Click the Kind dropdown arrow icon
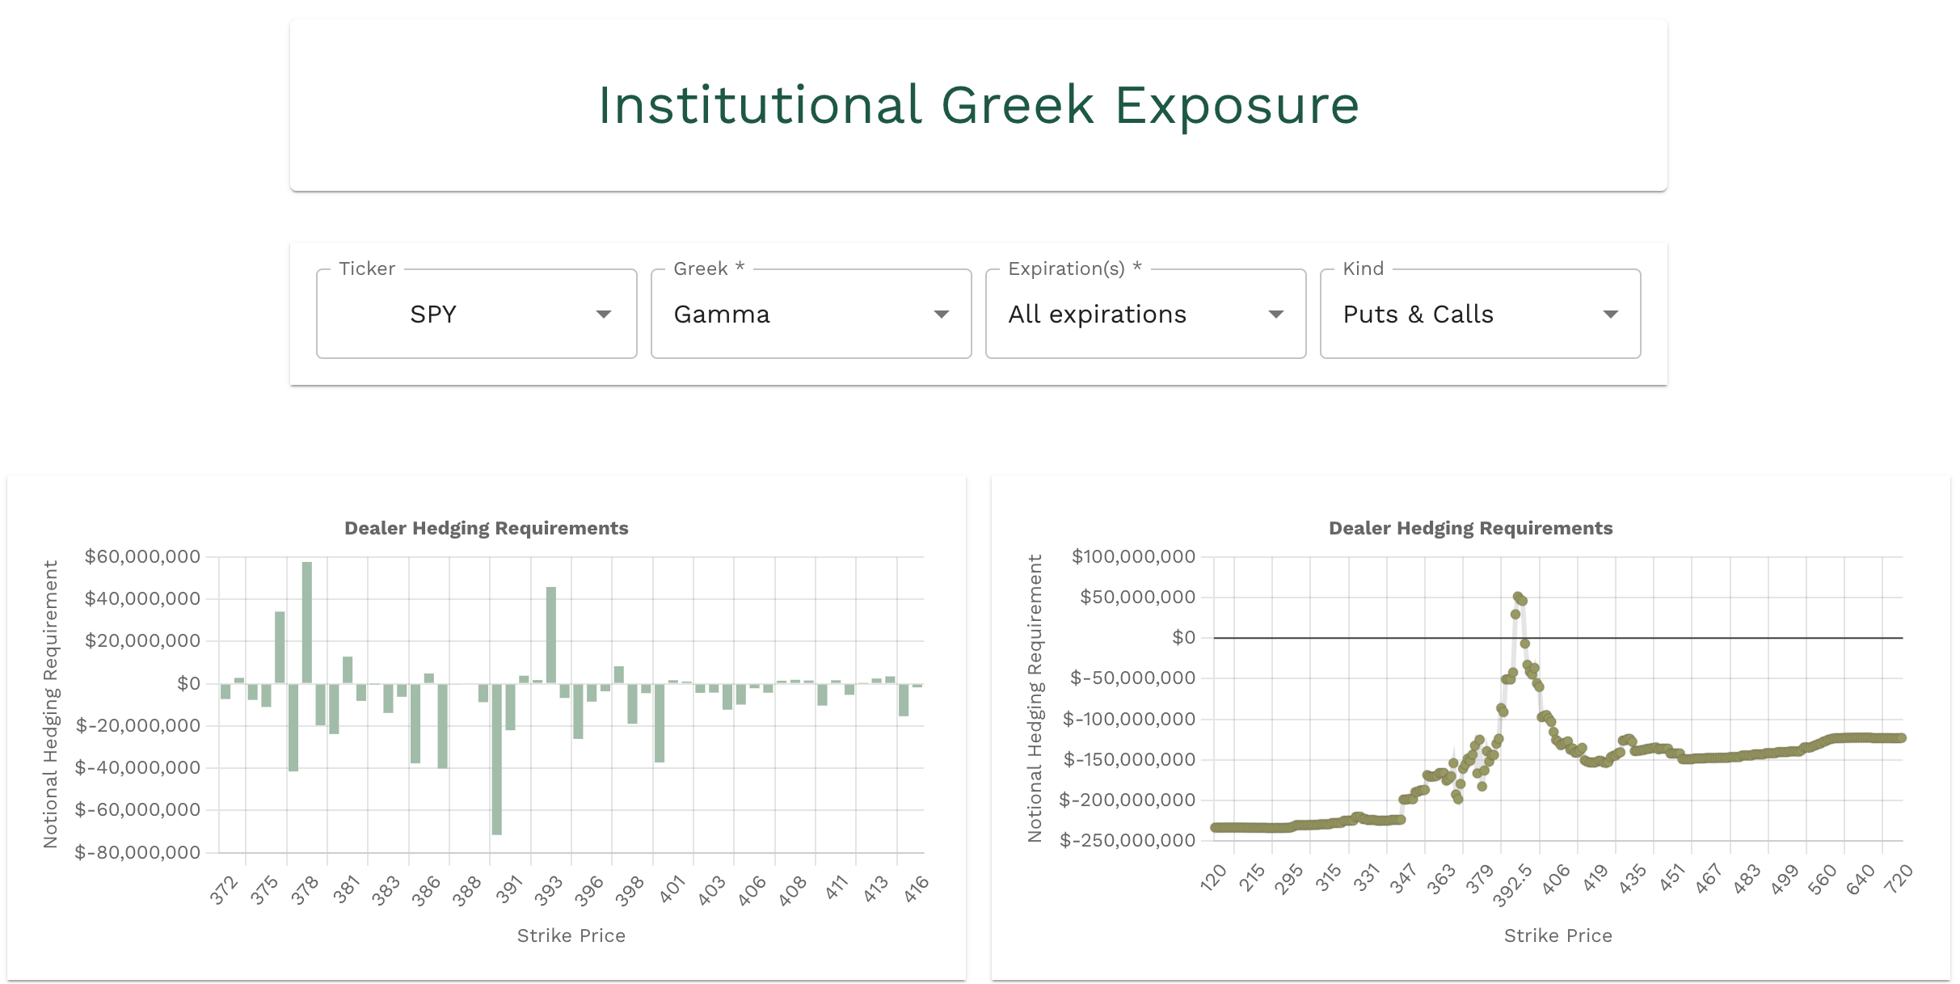The height and width of the screenshot is (984, 1960). 1610,315
